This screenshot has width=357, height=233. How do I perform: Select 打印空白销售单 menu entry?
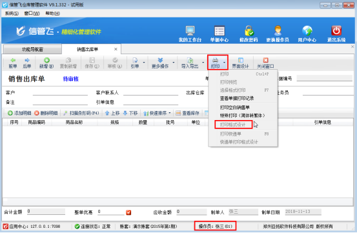pos(235,107)
